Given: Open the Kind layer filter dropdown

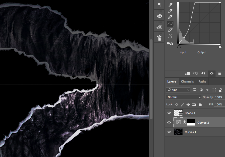Looking at the screenshot, I should [178, 90].
